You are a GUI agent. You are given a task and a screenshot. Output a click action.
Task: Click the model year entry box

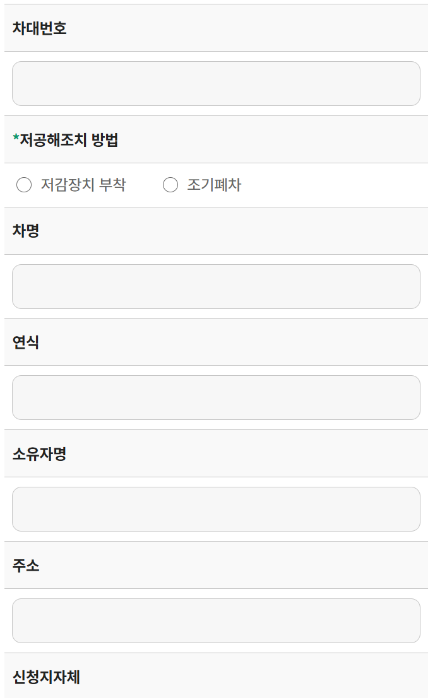coord(216,397)
